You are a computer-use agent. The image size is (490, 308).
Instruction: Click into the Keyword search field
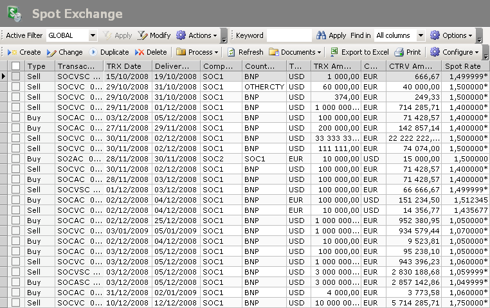(288, 36)
